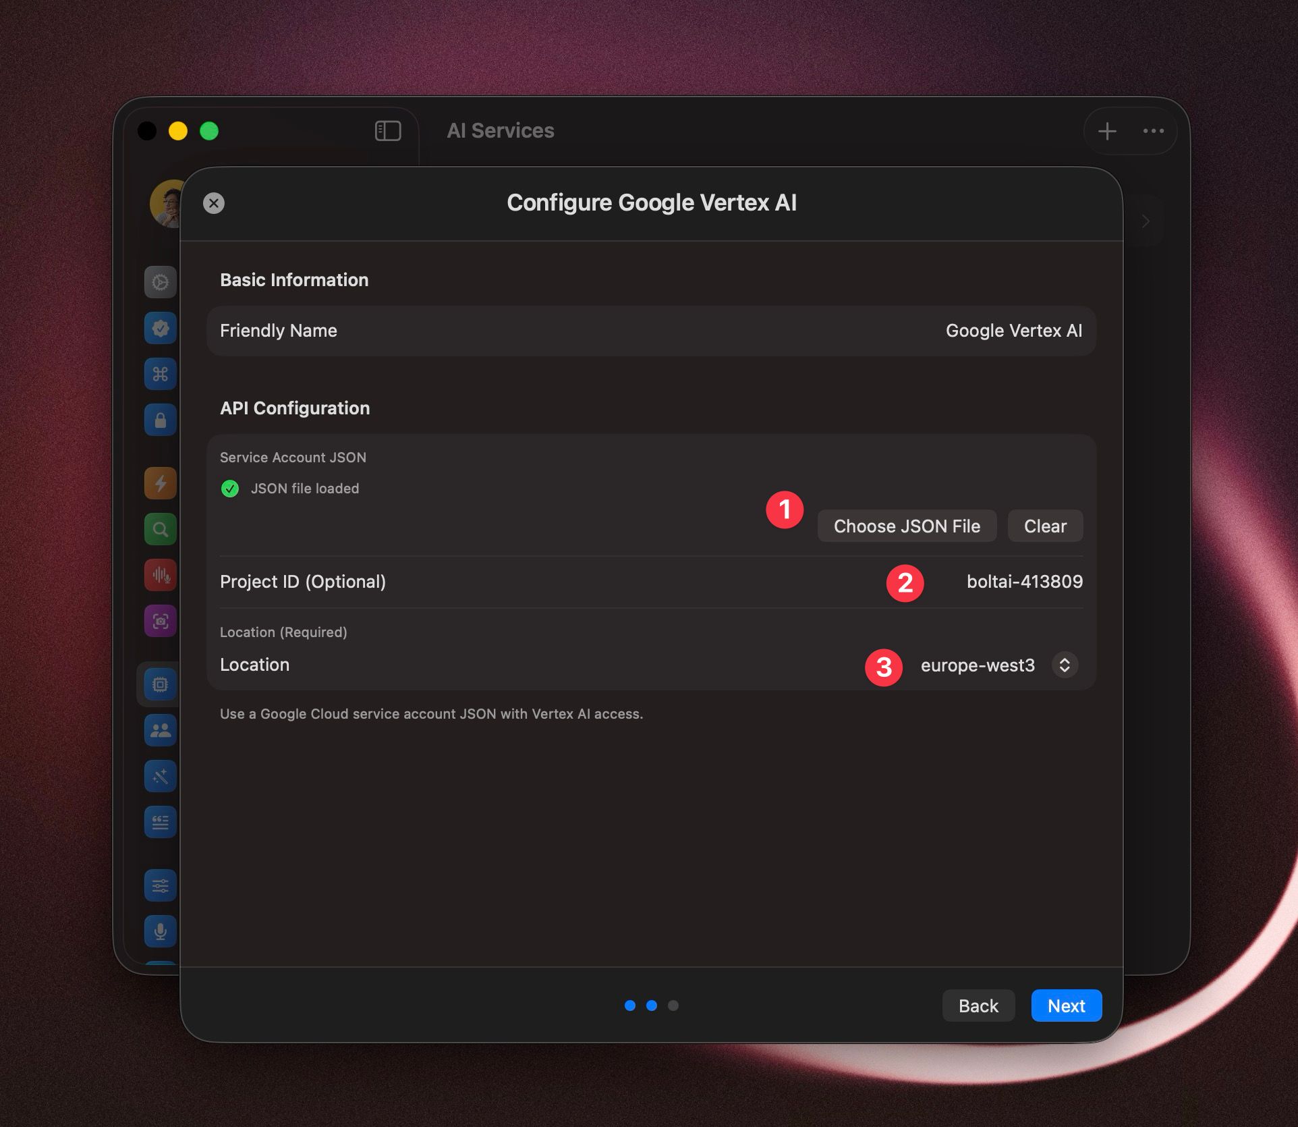Open the green magnifier search sidebar item
1298x1127 pixels.
click(161, 529)
